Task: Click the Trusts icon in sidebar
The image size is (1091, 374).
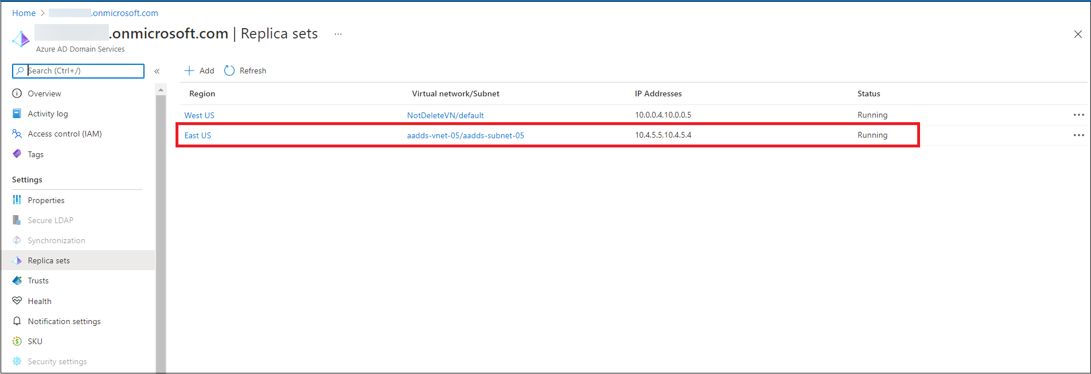Action: [x=17, y=280]
